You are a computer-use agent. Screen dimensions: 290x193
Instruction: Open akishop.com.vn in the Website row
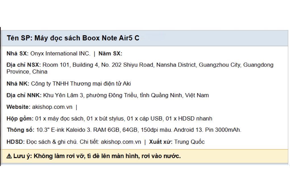tap(52, 107)
